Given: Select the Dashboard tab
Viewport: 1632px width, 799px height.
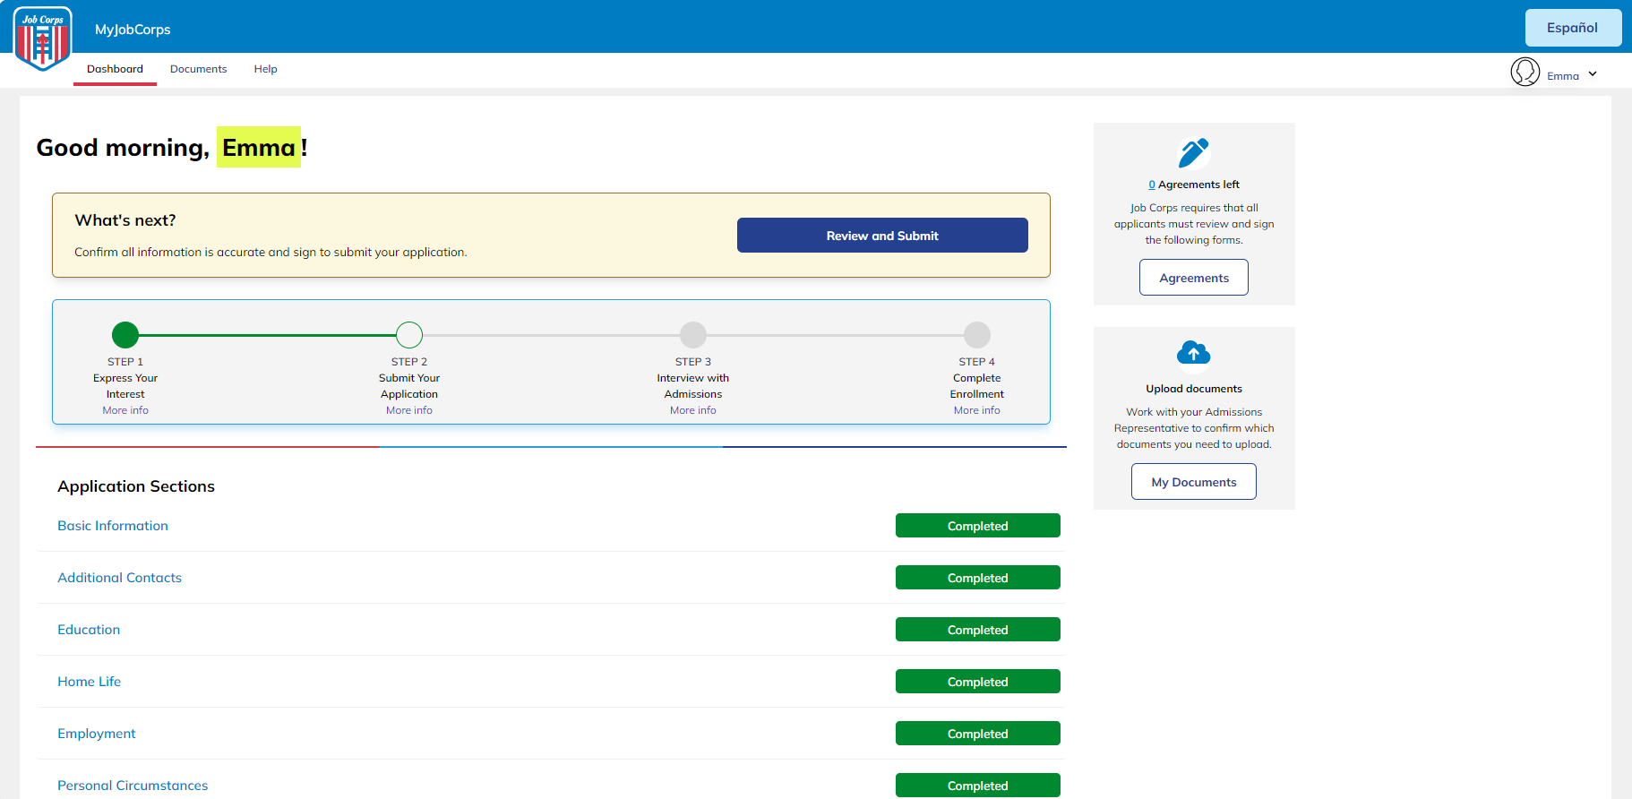Looking at the screenshot, I should pyautogui.click(x=115, y=69).
